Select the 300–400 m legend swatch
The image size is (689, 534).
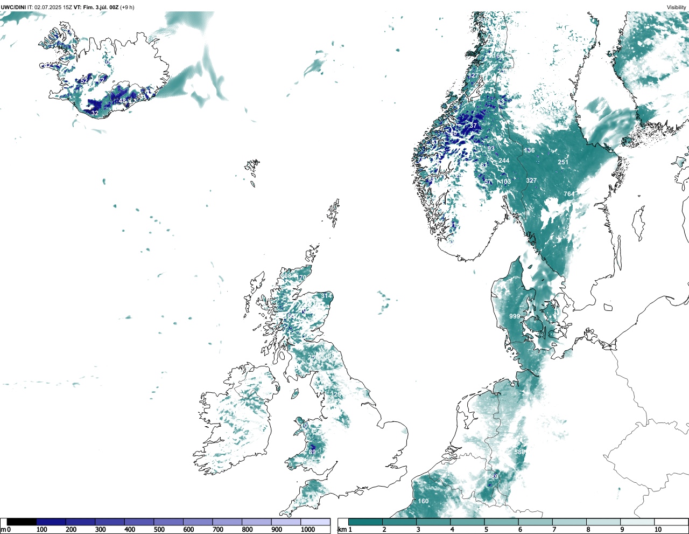(x=110, y=522)
